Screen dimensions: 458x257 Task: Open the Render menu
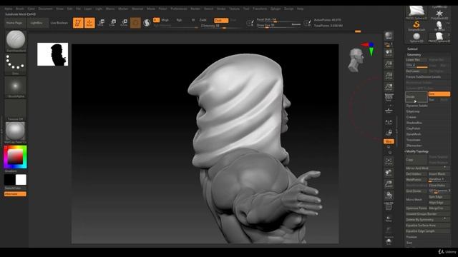(x=195, y=9)
